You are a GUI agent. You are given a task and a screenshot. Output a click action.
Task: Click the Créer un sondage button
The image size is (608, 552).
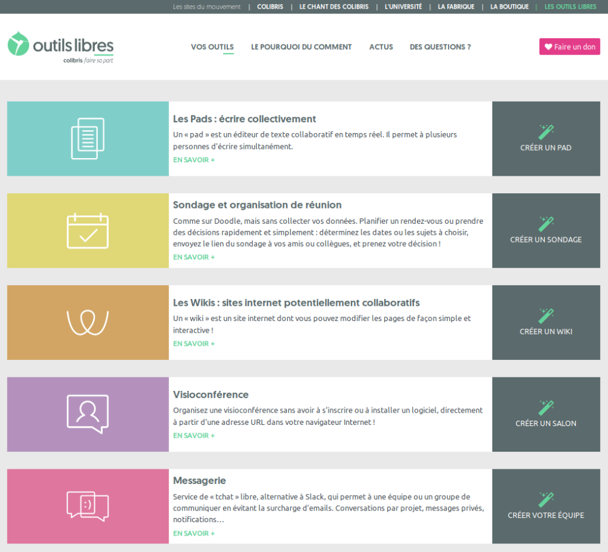coord(546,230)
